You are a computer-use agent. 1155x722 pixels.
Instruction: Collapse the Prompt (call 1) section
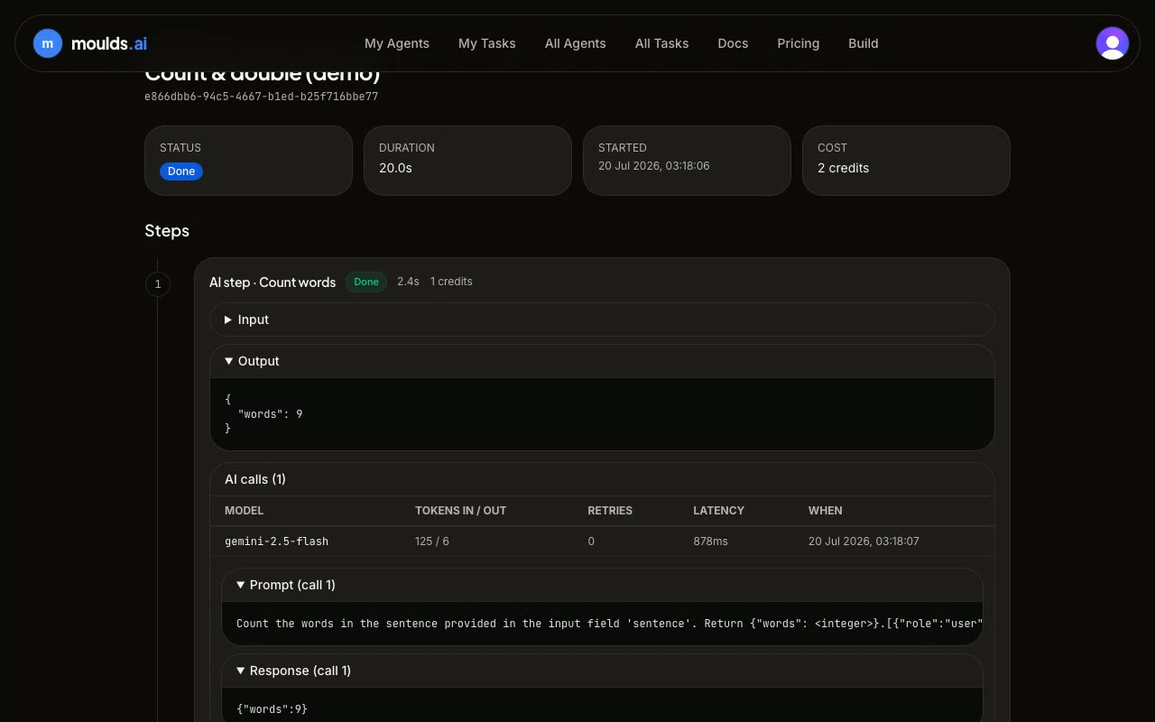click(x=602, y=585)
